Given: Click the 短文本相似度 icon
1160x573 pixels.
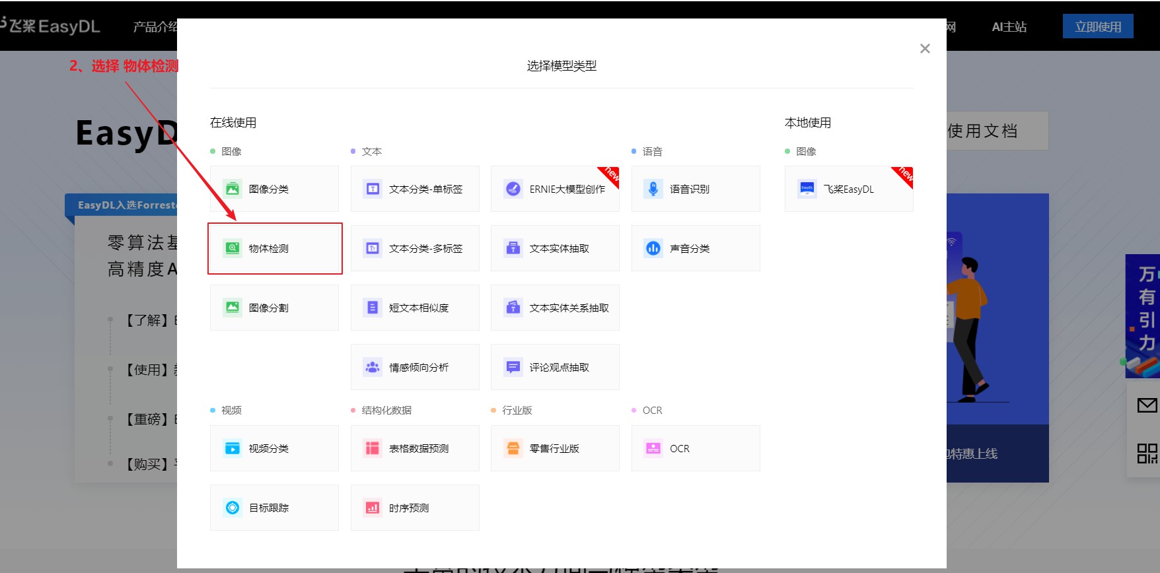Looking at the screenshot, I should [x=373, y=308].
